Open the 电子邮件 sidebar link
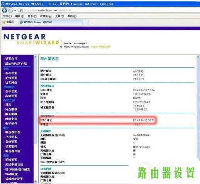This screenshot has height=184, width=200. click(11, 124)
